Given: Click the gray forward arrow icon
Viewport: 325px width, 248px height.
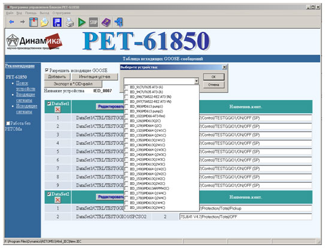Looking at the screenshot, I should coord(22,22).
